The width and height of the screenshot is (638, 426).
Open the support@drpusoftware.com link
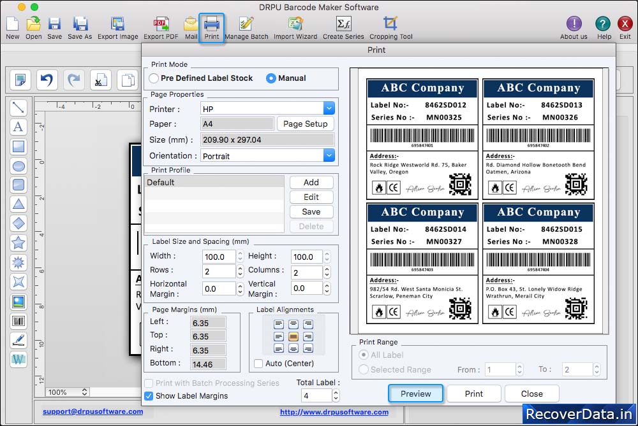93,411
